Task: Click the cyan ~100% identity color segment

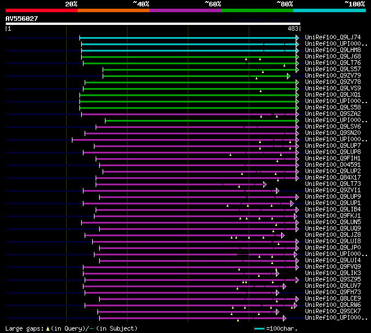Action: pyautogui.click(x=330, y=10)
